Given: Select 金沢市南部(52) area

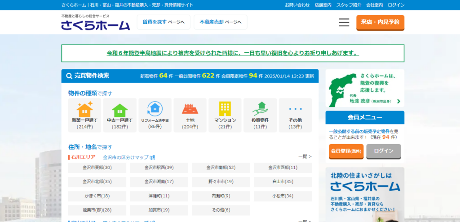Looking at the screenshot, I should (x=221, y=168).
